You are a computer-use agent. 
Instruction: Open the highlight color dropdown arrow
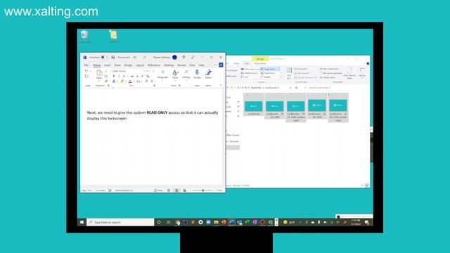125,82
